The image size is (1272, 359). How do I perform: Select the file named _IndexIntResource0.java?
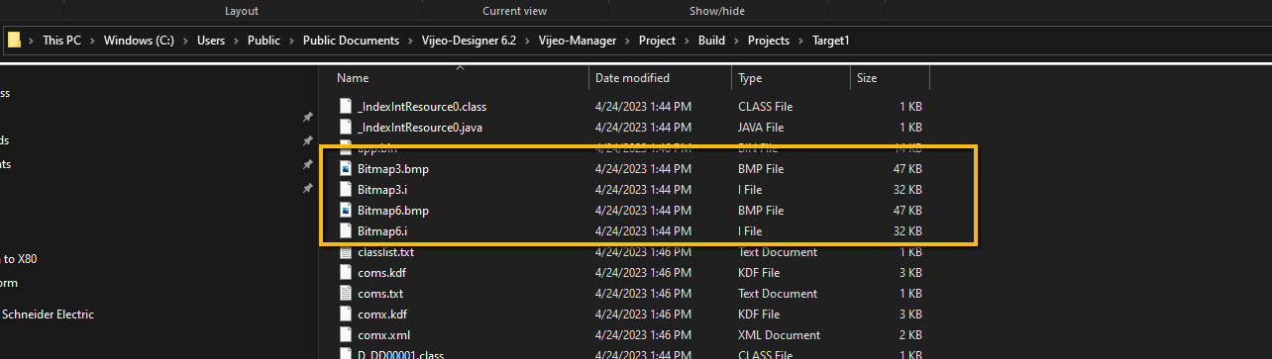click(420, 128)
